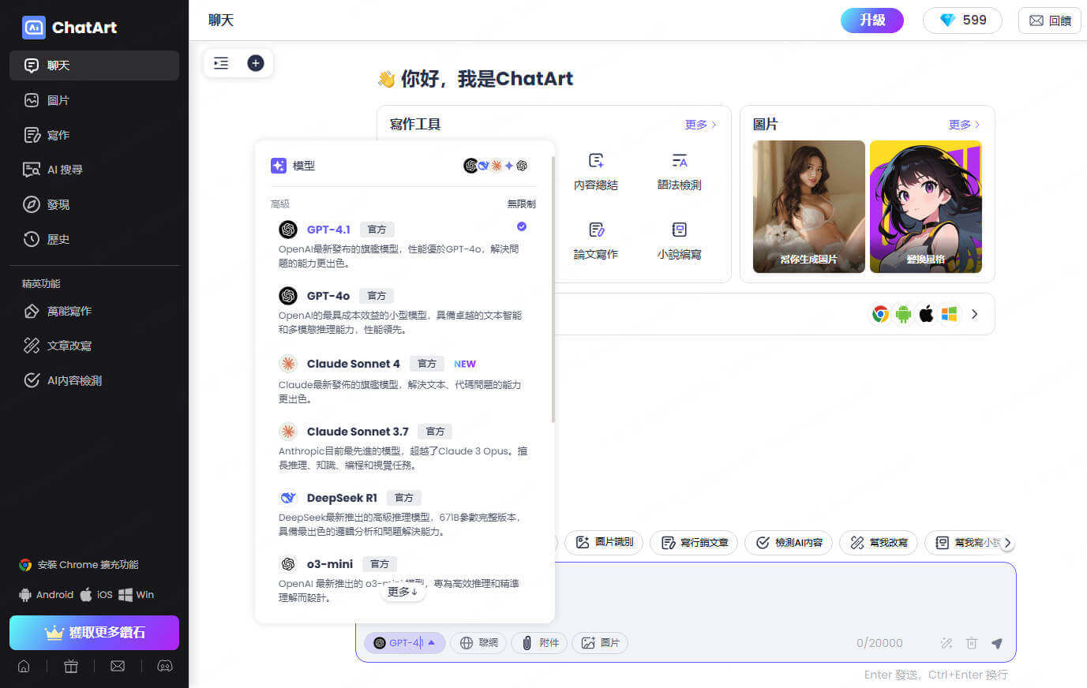This screenshot has width=1087, height=688.
Task: Click 獲取更多鑽石 button
Action: pos(94,633)
